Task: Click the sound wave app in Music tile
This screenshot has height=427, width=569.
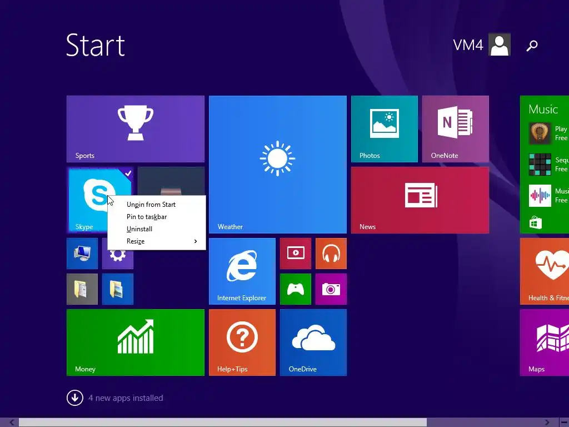Action: [x=540, y=196]
